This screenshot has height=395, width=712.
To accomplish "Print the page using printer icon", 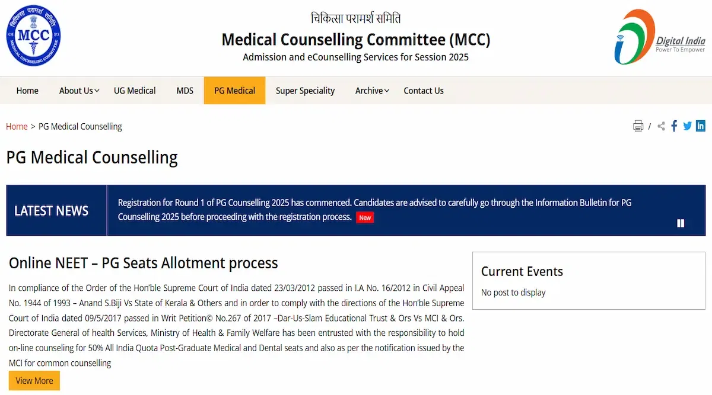I will (x=638, y=126).
